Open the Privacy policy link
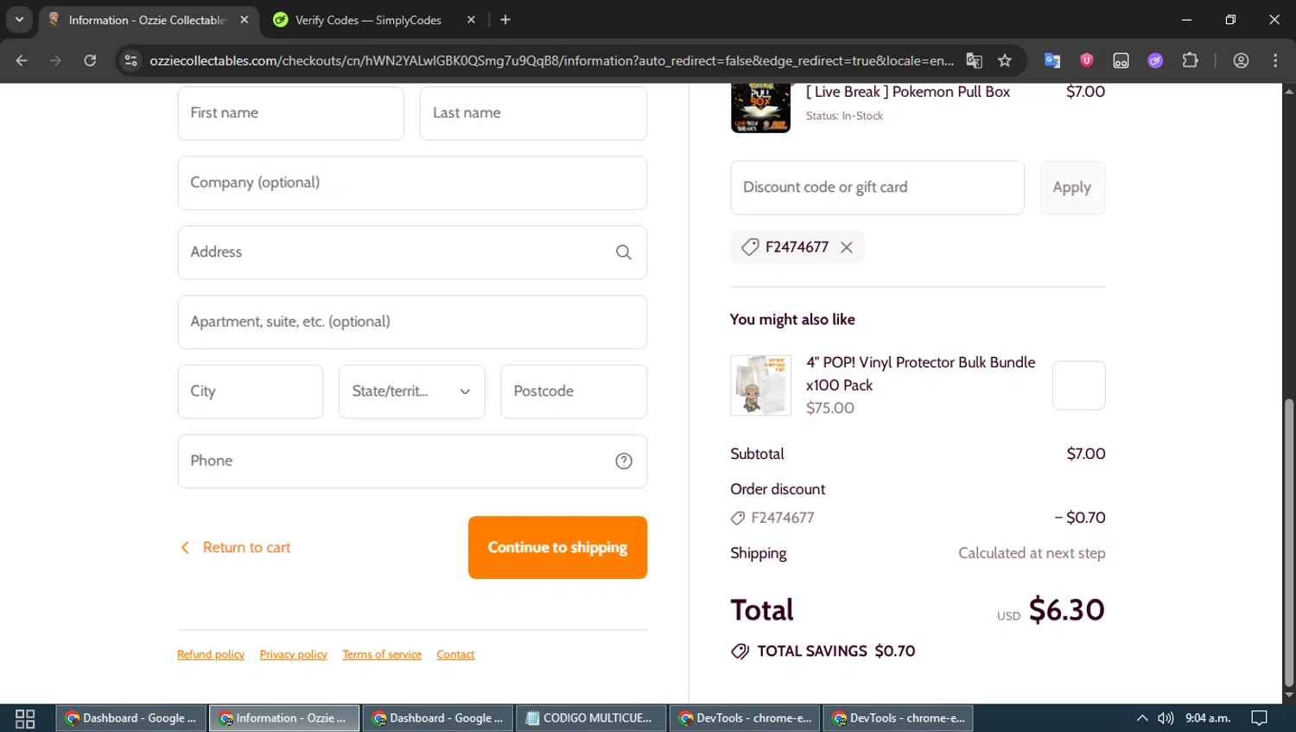The image size is (1296, 732). coord(294,654)
